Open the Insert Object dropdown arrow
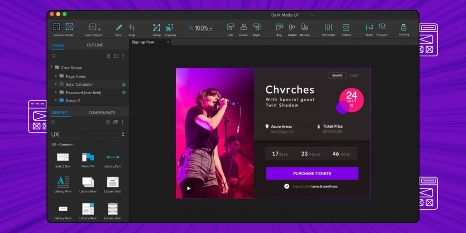Viewport: 466px width, 233px height. [99, 29]
